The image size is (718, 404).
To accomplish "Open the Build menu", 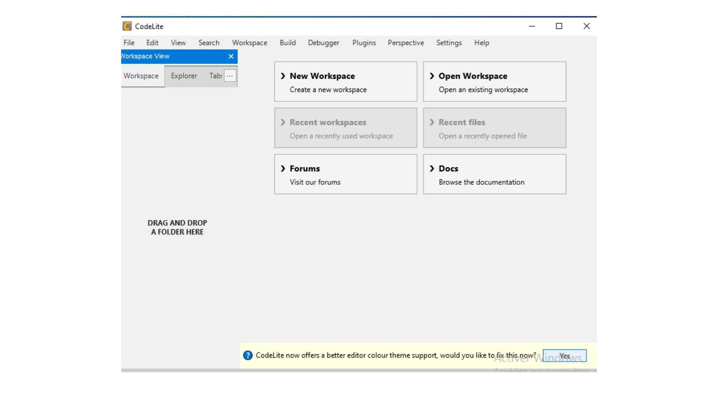I will tap(288, 43).
